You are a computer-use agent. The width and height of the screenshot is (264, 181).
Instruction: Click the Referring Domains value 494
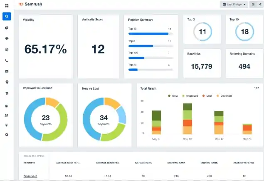click(x=244, y=66)
